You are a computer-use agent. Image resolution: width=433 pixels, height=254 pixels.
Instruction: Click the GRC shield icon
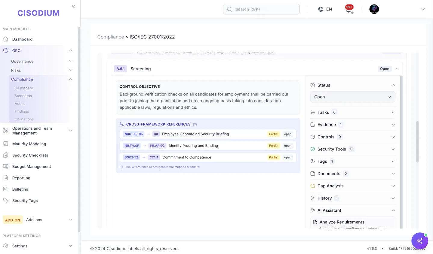6,50
